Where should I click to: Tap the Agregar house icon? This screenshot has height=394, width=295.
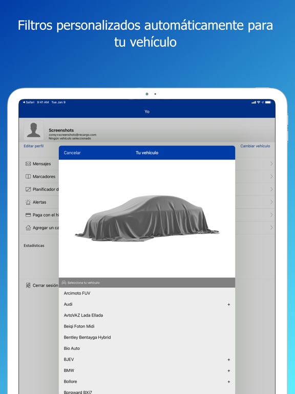28,228
